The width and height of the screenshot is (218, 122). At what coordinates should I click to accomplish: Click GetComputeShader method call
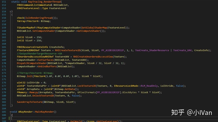[88, 31]
